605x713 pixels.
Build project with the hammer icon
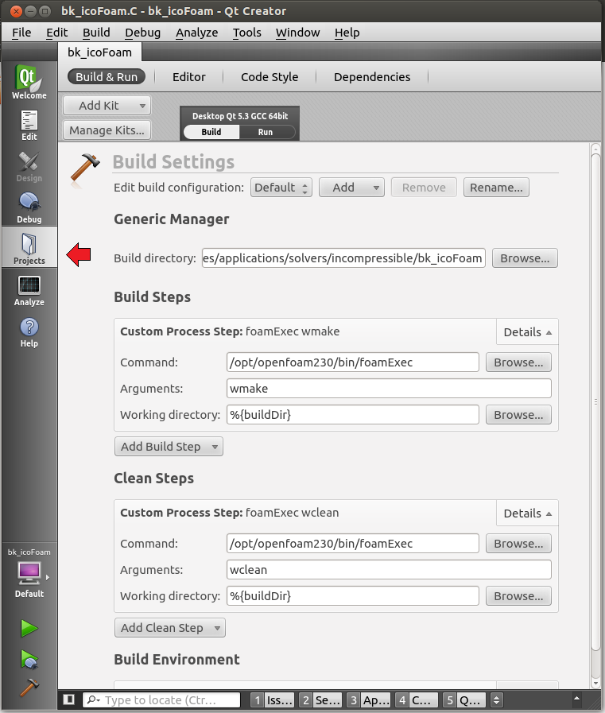[29, 687]
